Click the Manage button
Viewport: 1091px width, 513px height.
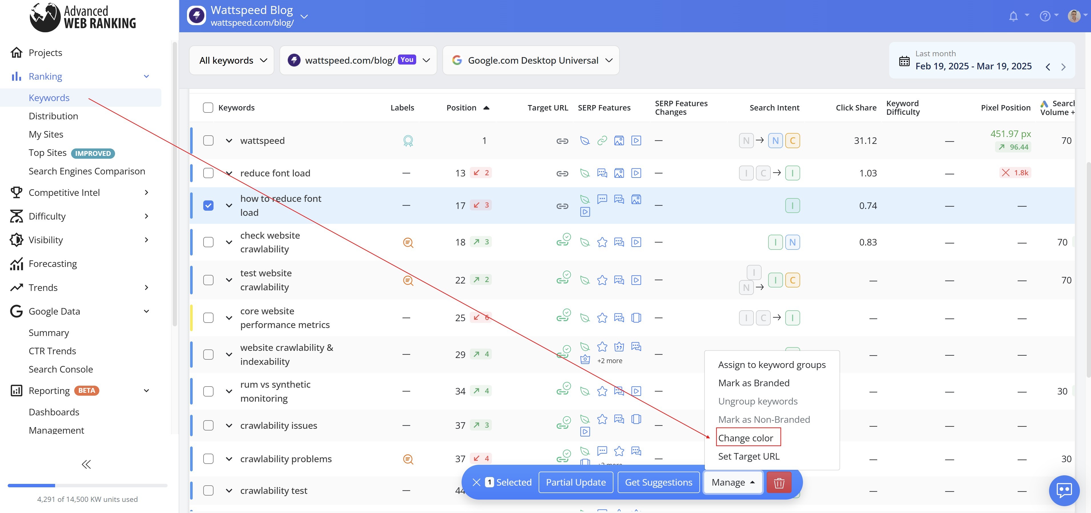tap(733, 482)
